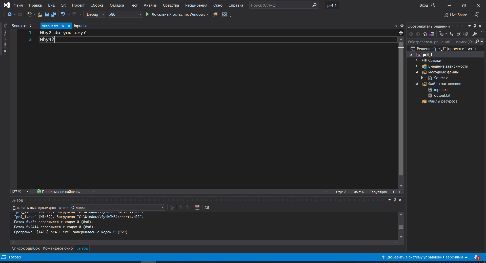
Task: Click Collapse All icon in Solution Explorer
Action: click(x=458, y=34)
